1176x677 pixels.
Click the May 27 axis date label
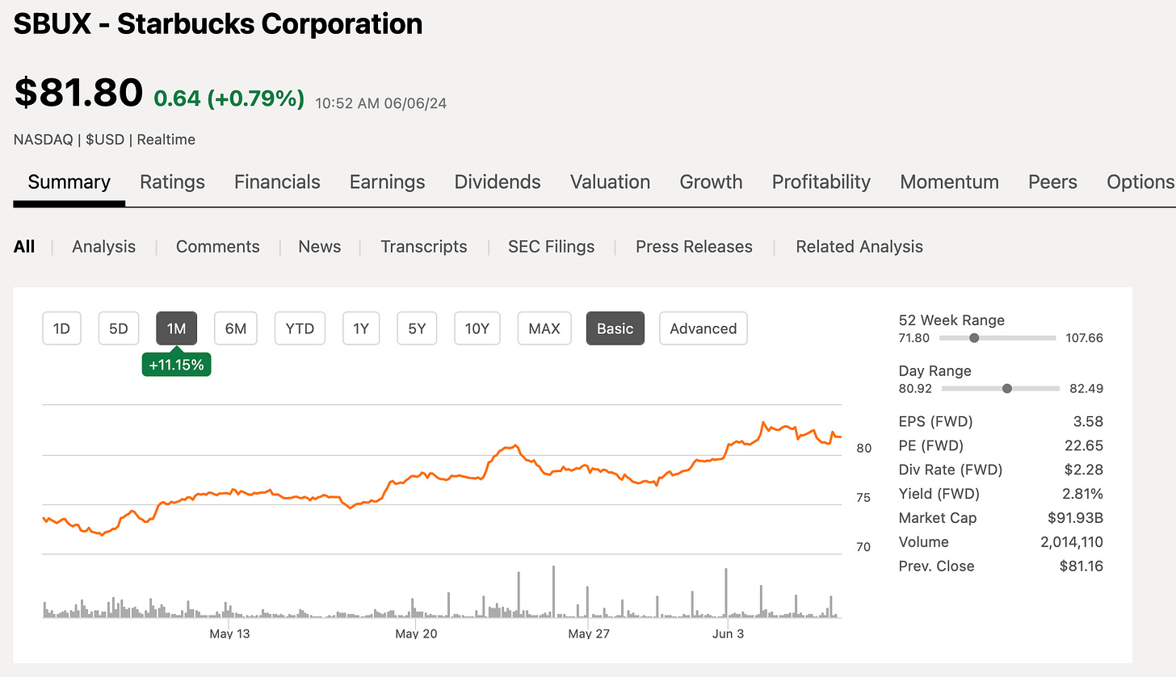(589, 634)
